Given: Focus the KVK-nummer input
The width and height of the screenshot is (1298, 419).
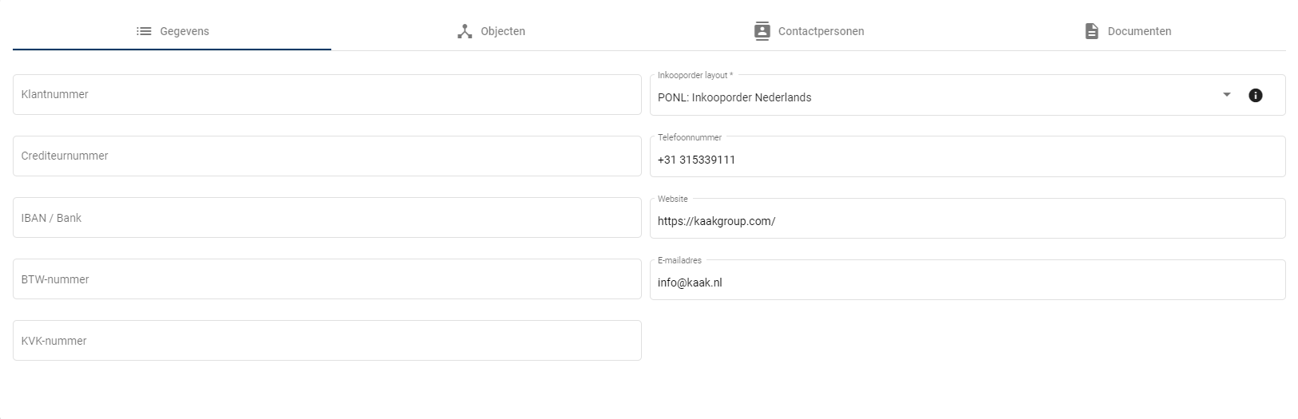Looking at the screenshot, I should click(x=327, y=341).
